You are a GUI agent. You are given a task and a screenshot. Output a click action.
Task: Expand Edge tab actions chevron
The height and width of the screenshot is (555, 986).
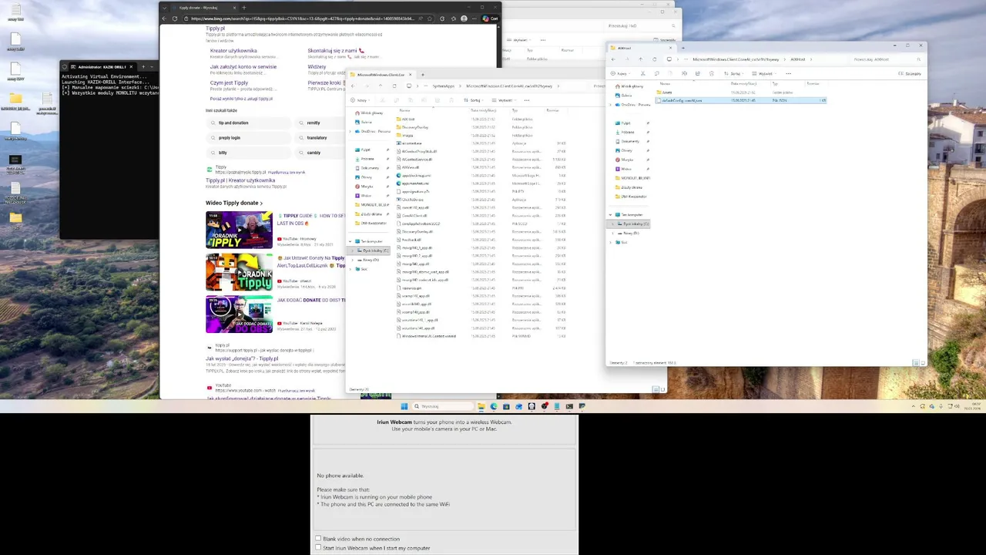[164, 8]
